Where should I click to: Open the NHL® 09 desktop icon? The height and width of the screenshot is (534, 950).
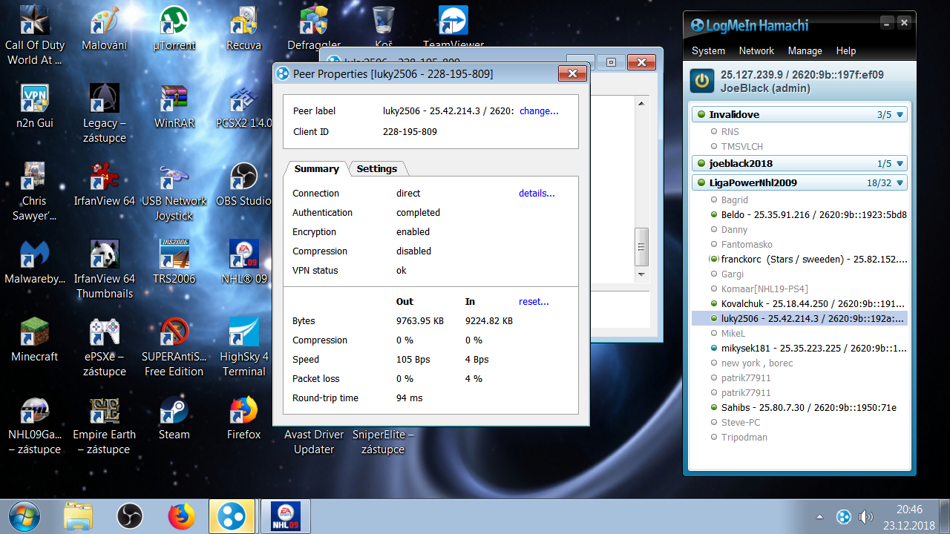click(x=244, y=261)
